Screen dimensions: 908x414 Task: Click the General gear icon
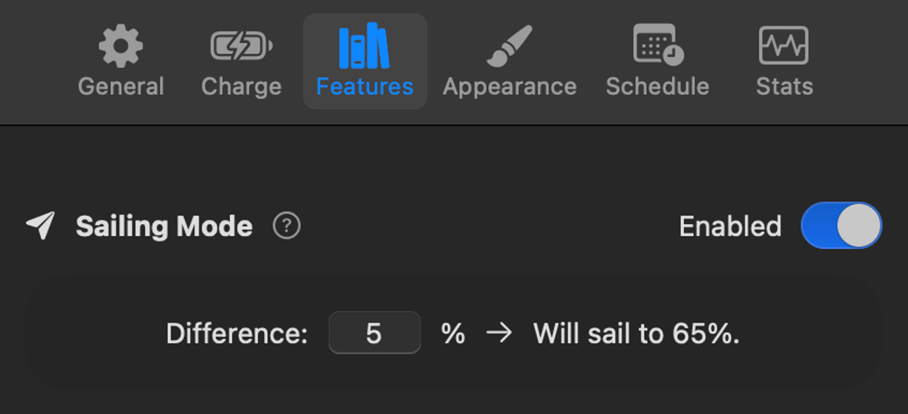pyautogui.click(x=121, y=46)
